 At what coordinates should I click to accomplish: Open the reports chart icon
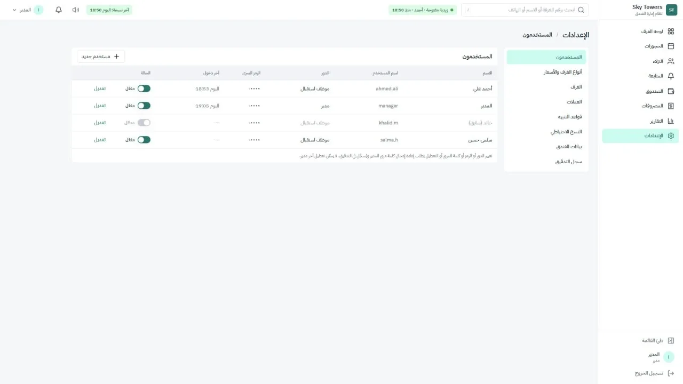coord(671,121)
